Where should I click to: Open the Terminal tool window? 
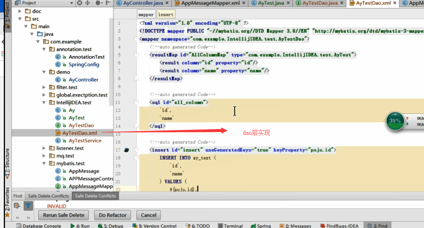click(230, 226)
